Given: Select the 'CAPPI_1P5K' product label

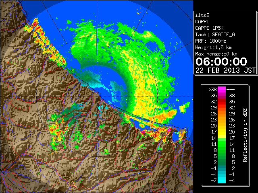Looking at the screenshot, I should point(209,28).
